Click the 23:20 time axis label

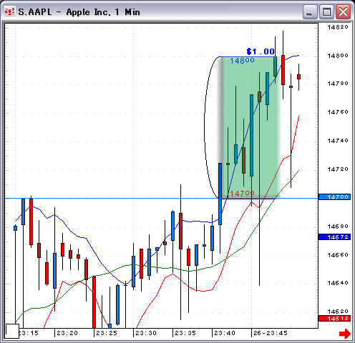(x=67, y=333)
